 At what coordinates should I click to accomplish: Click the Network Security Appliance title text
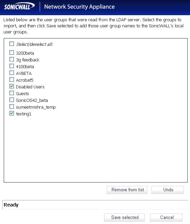click(x=79, y=7)
